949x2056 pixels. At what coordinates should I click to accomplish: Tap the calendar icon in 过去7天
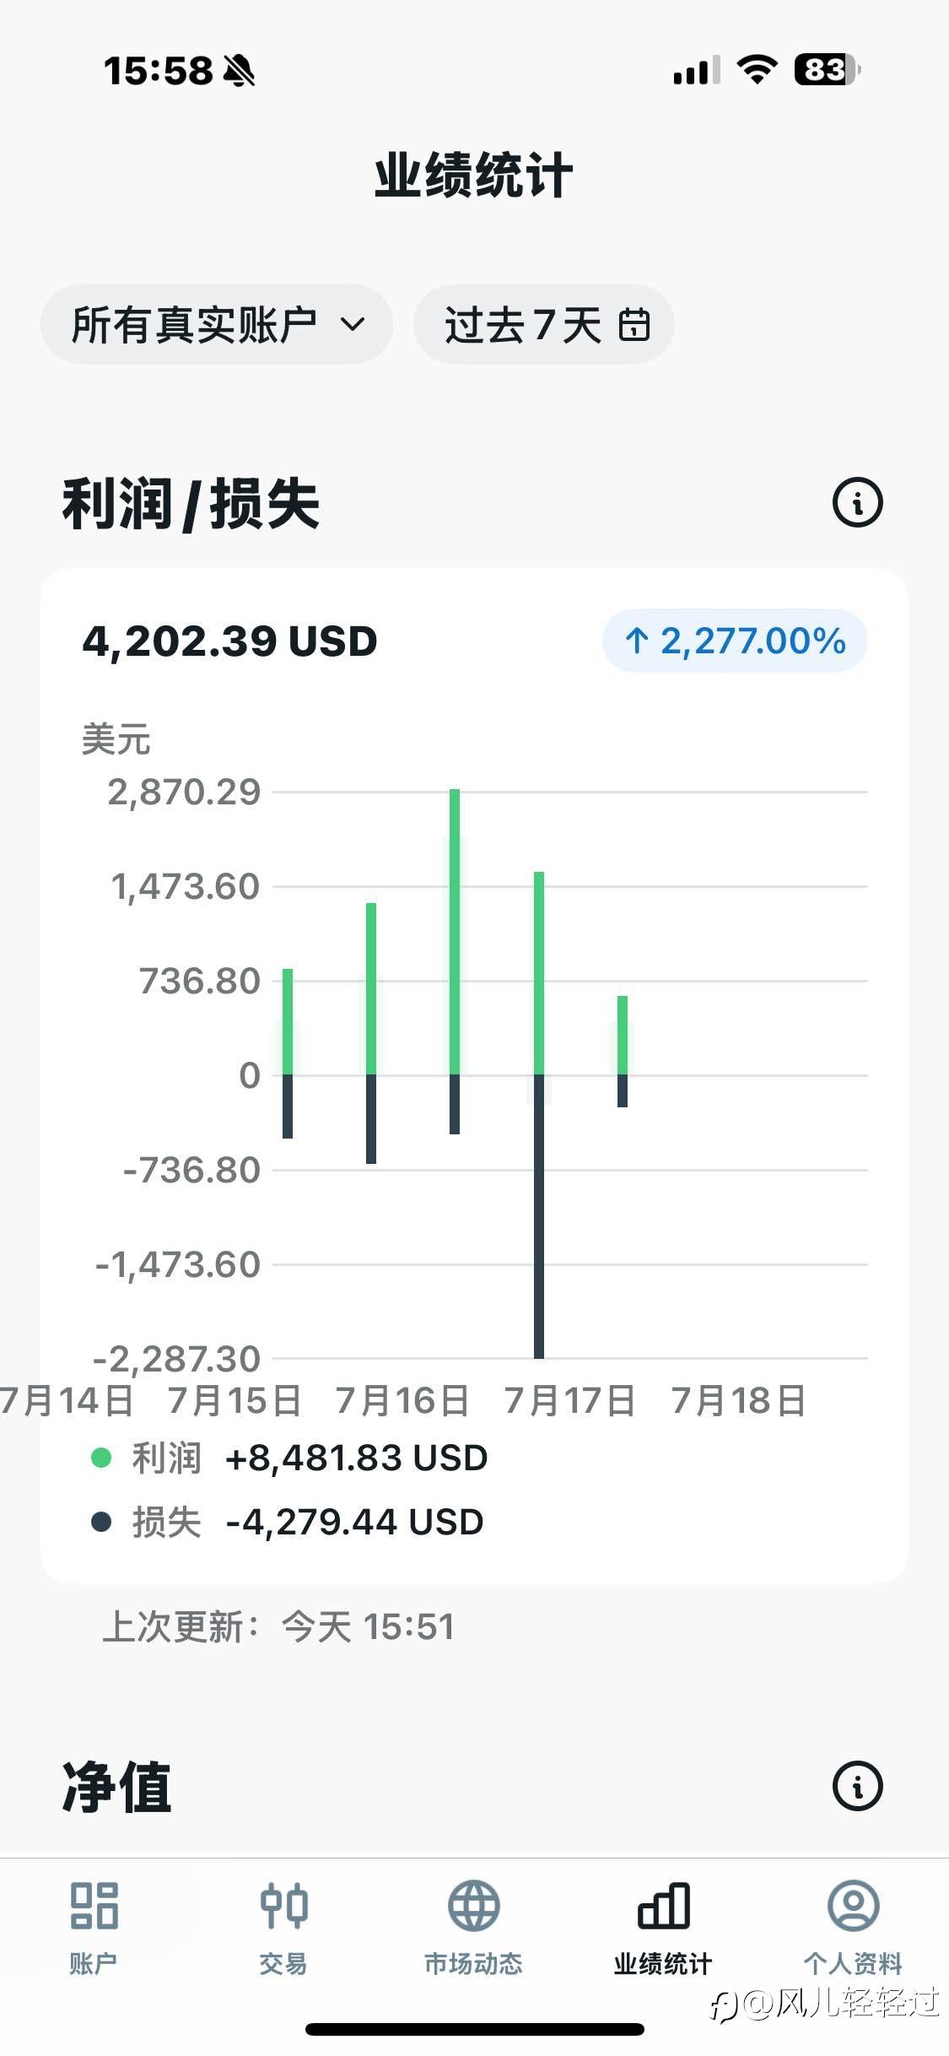pos(634,325)
